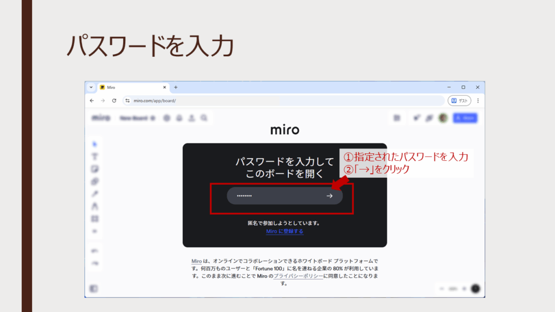This screenshot has height=312, width=555.
Task: Select the sticky note tool in toolbar
Action: [95, 169]
